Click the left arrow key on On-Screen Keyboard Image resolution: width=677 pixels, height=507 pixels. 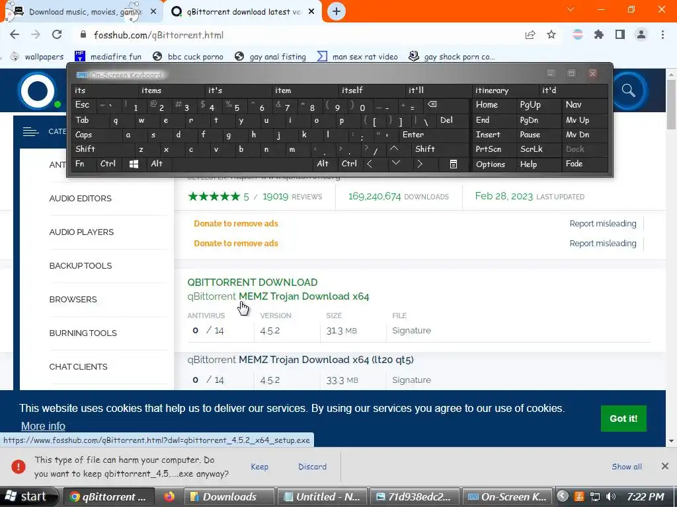pyautogui.click(x=370, y=164)
